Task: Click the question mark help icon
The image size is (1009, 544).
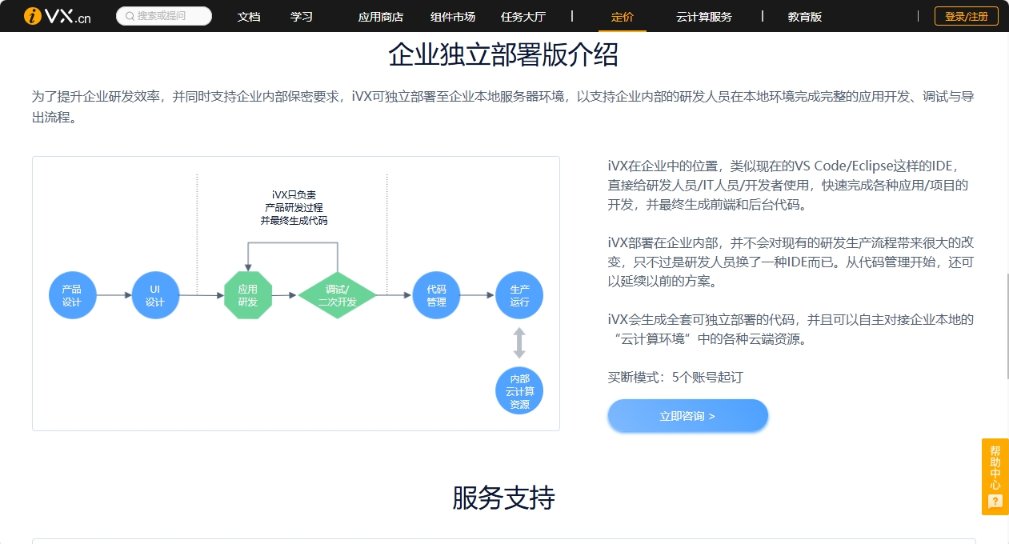Action: click(995, 502)
